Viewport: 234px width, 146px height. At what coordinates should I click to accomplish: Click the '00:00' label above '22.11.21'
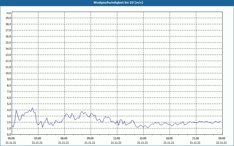tap(222, 138)
